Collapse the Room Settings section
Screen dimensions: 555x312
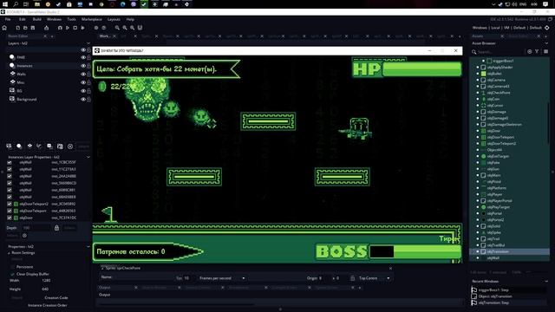[10, 253]
